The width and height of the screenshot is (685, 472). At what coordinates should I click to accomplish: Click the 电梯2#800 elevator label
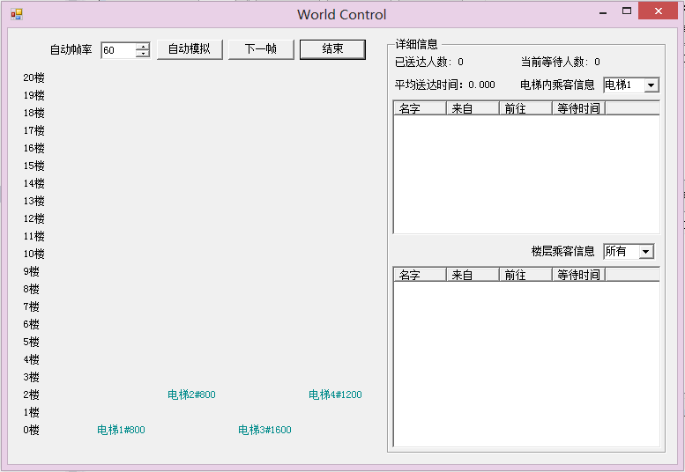pos(192,395)
